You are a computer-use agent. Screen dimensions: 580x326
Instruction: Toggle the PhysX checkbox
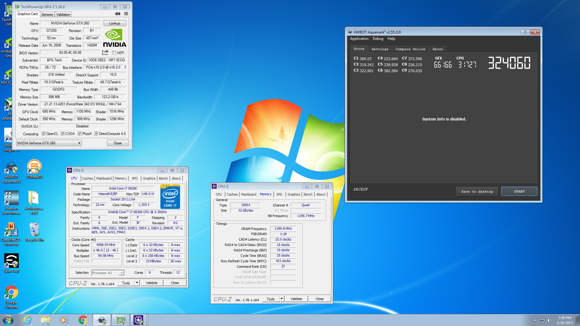(x=79, y=134)
